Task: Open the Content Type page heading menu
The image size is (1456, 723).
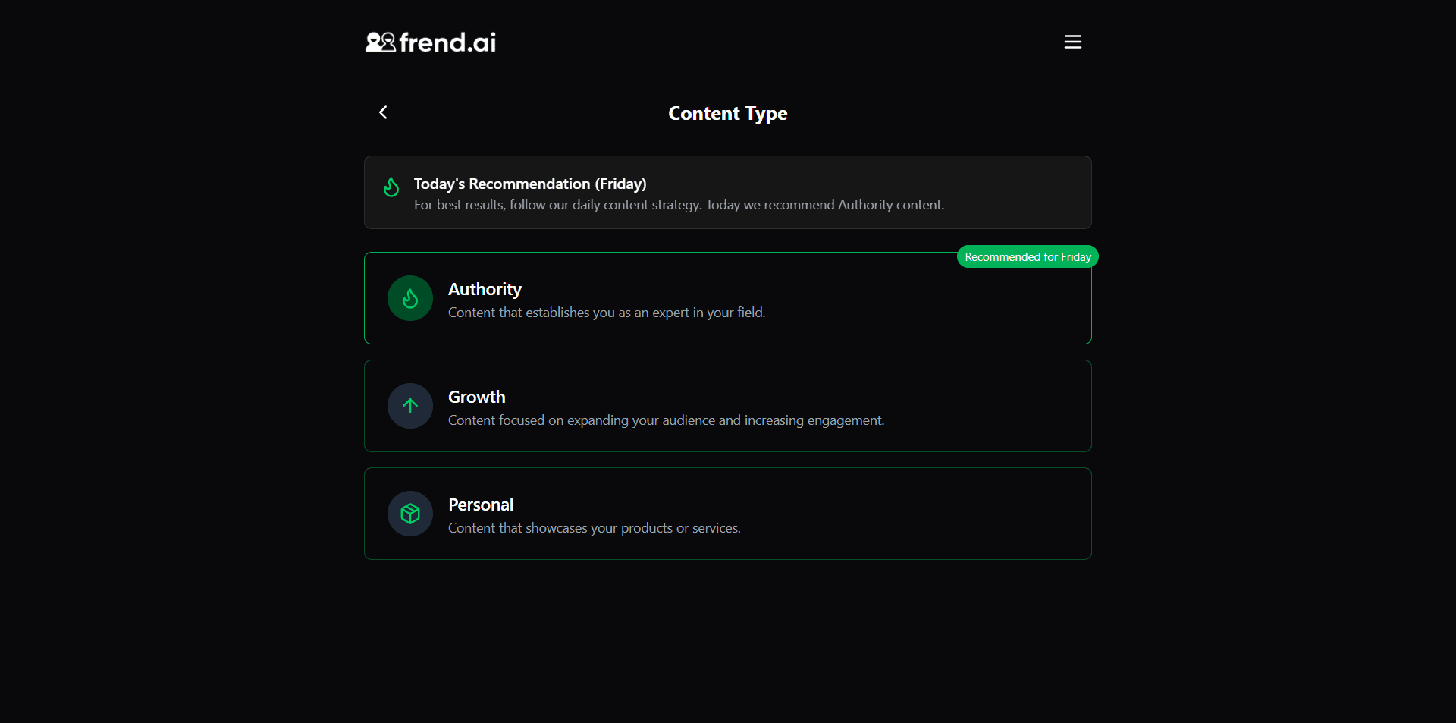Action: 727,113
